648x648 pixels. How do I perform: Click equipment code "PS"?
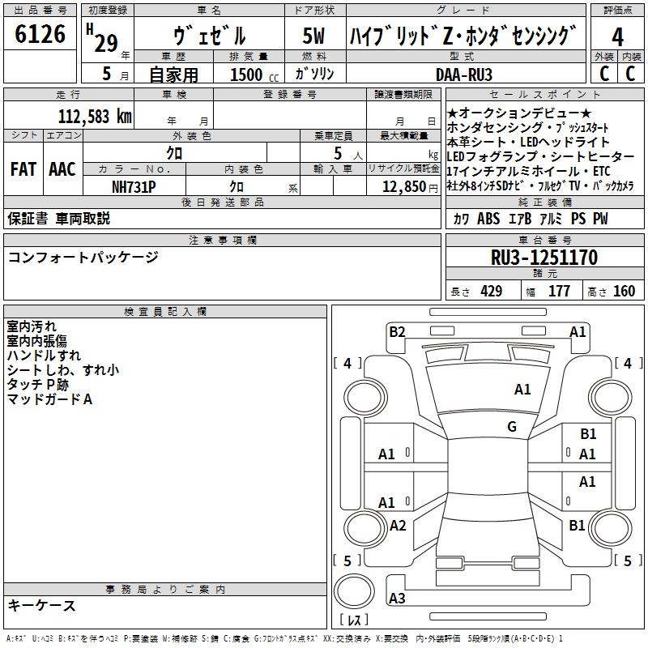pyautogui.click(x=578, y=219)
